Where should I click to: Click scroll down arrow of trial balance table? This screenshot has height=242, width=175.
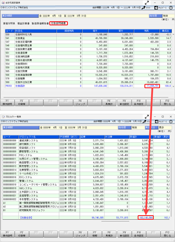point(173,86)
